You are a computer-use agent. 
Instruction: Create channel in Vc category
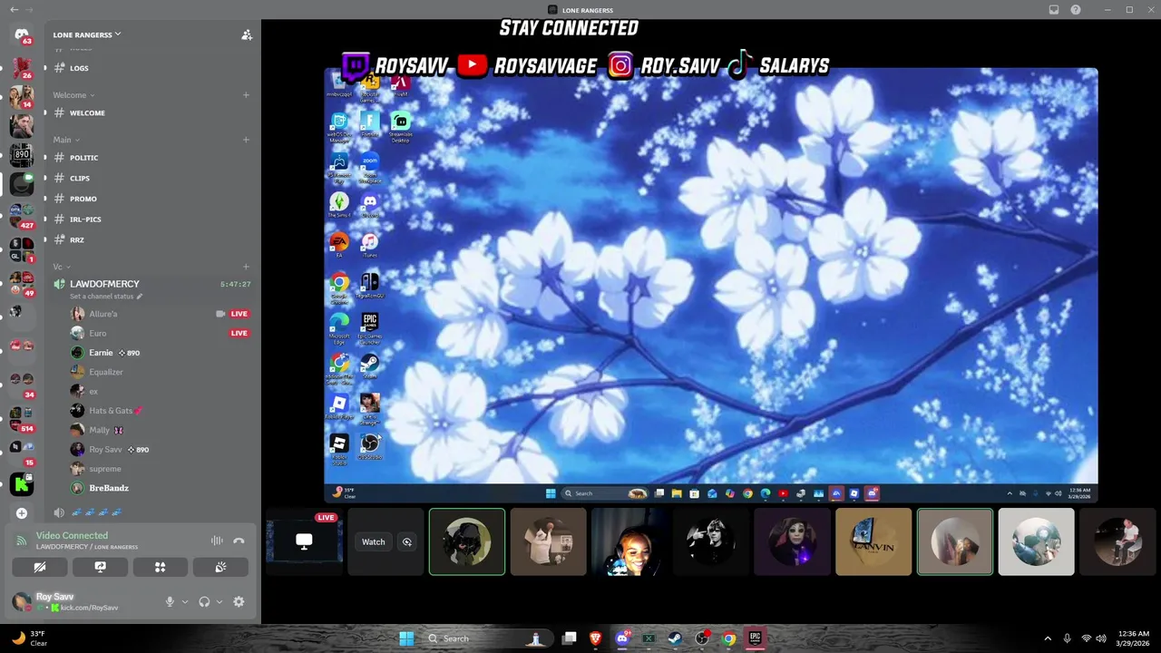click(246, 267)
